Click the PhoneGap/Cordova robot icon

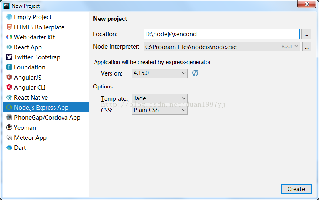9,117
